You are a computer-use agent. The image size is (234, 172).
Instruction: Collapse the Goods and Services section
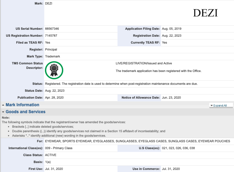pos(26,112)
